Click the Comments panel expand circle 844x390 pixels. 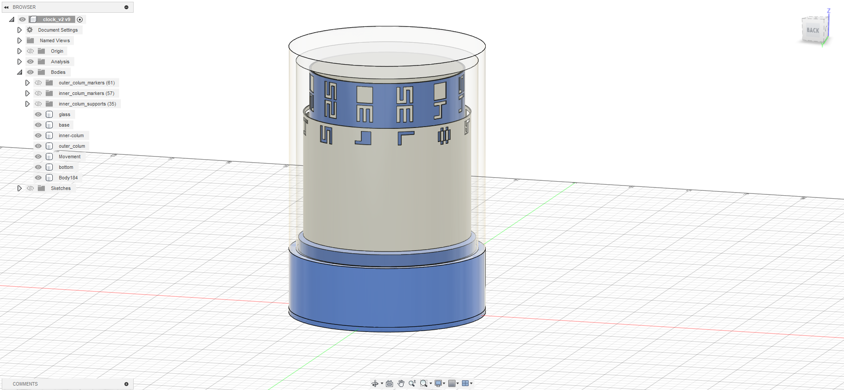coord(126,384)
